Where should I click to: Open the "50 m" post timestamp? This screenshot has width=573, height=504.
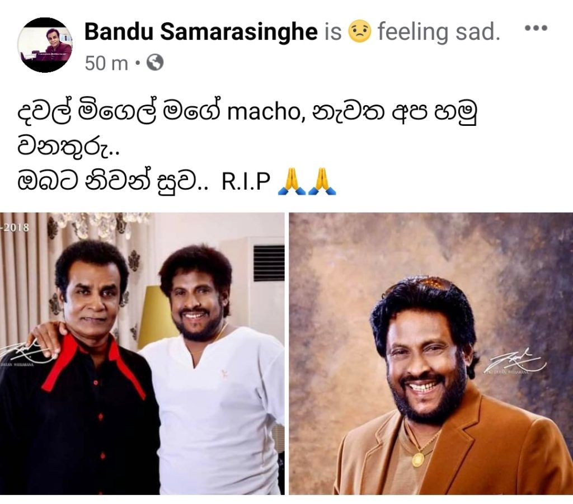[106, 63]
